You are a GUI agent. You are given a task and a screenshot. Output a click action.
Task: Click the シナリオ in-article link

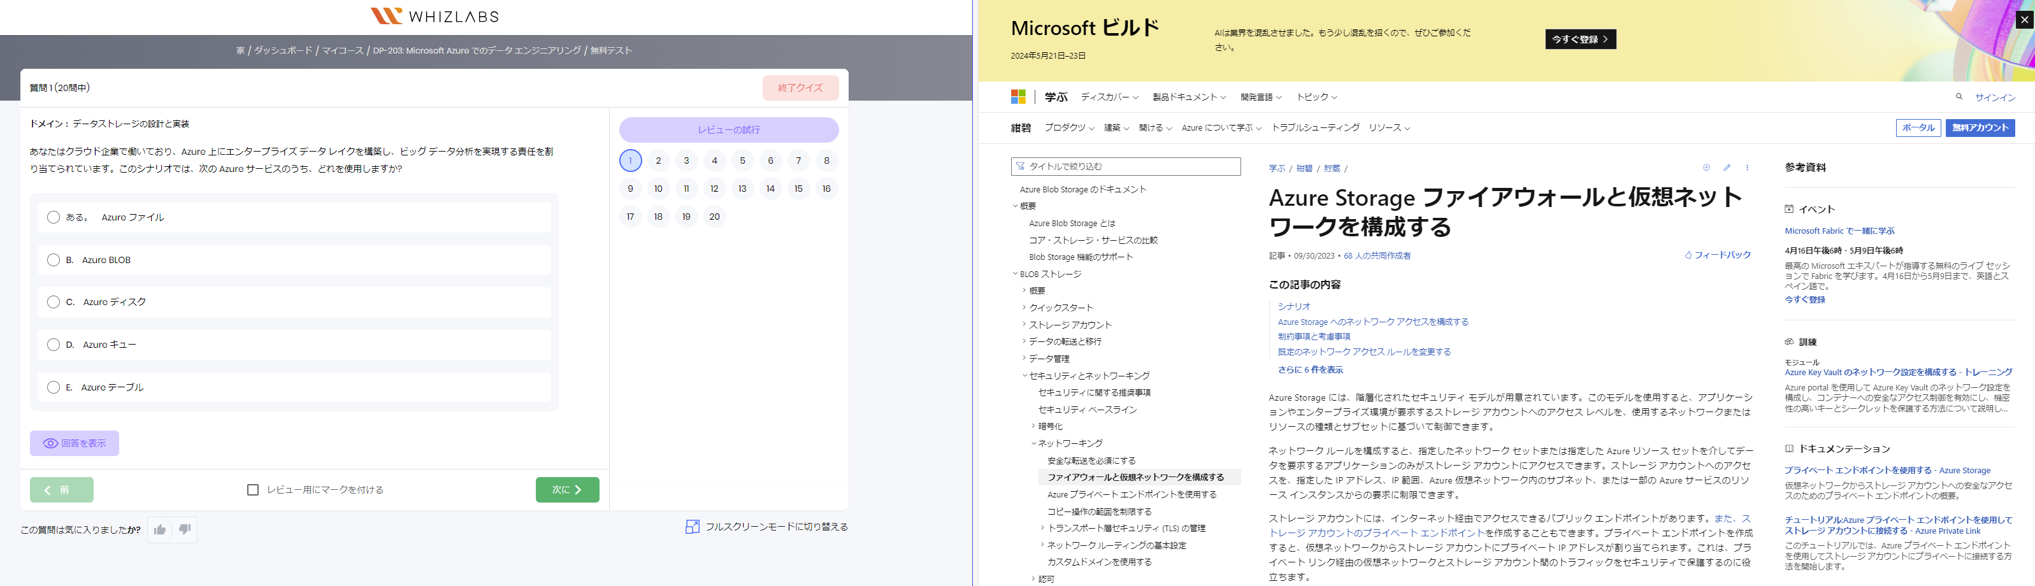click(1294, 306)
